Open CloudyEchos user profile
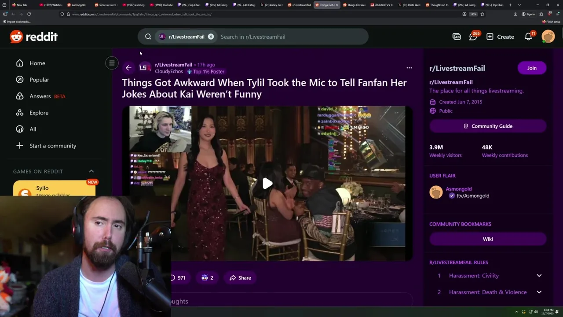The image size is (563, 317). pos(169,71)
